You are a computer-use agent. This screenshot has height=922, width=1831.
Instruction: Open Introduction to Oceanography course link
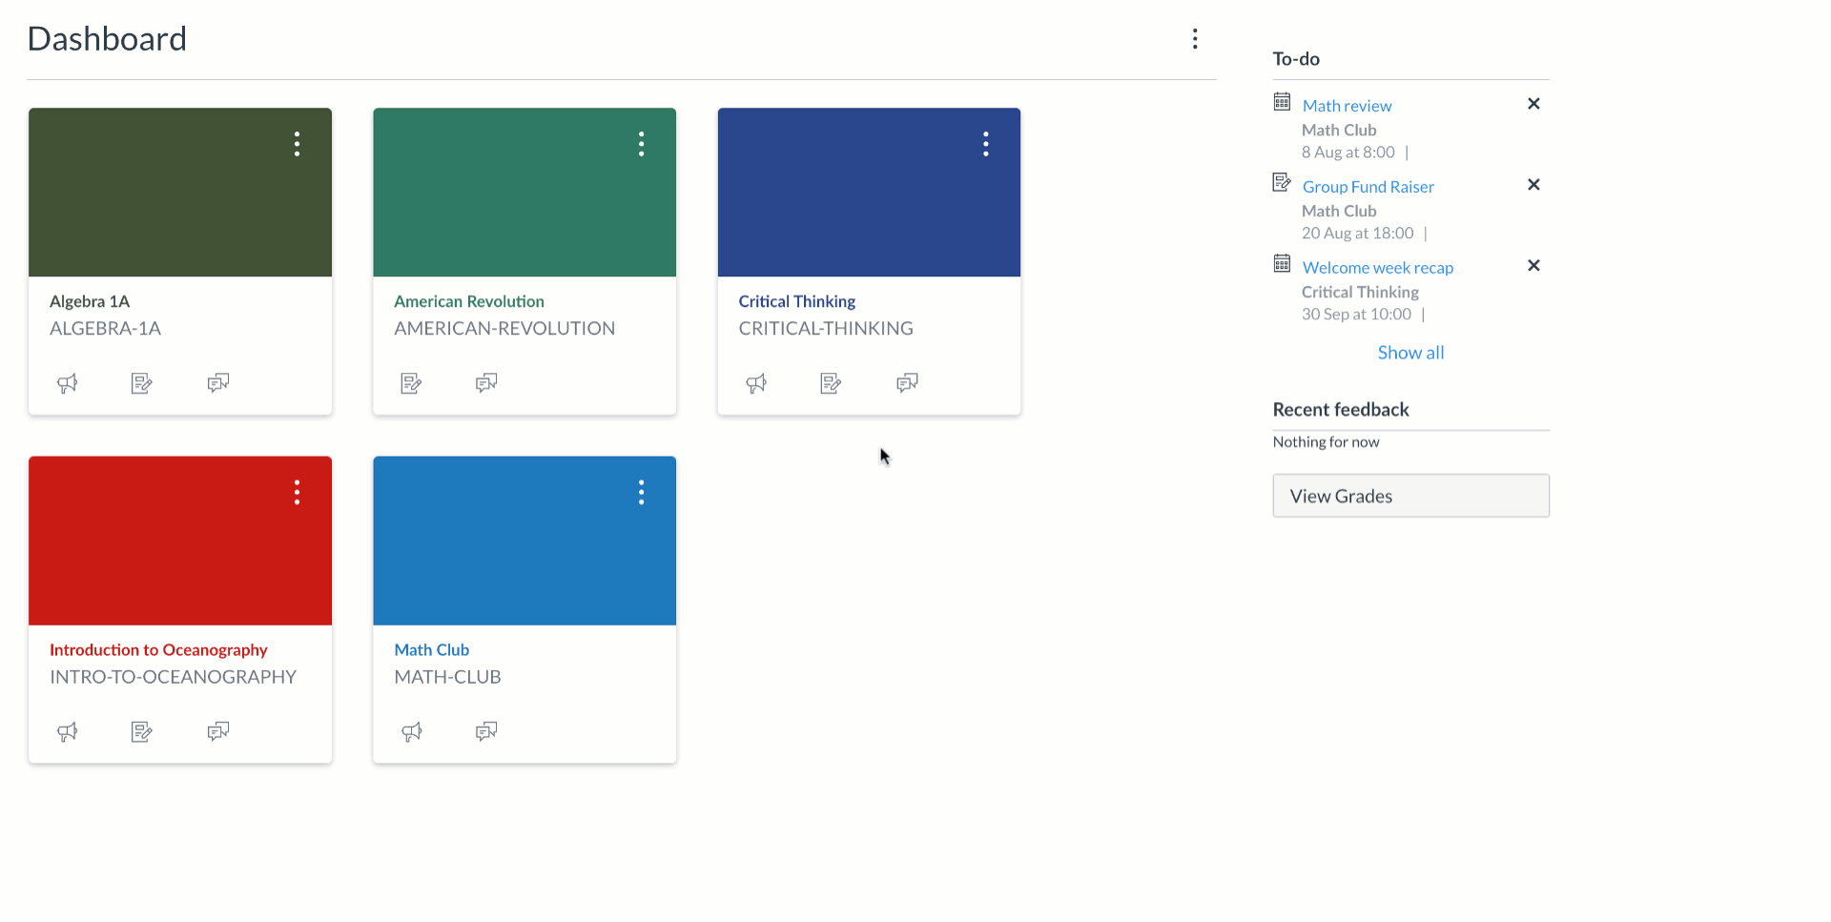tap(158, 650)
